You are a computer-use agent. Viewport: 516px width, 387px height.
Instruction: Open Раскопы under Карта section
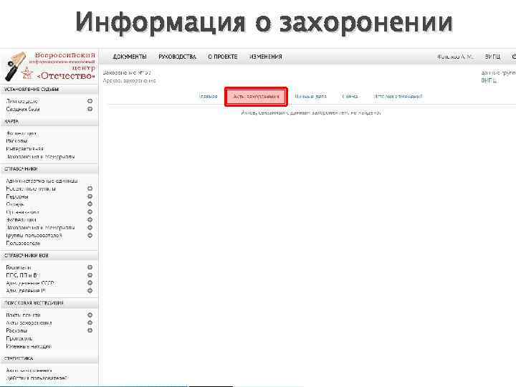click(16, 141)
